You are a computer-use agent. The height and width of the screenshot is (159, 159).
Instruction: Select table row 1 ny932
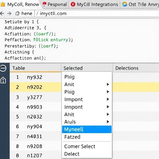35,77
